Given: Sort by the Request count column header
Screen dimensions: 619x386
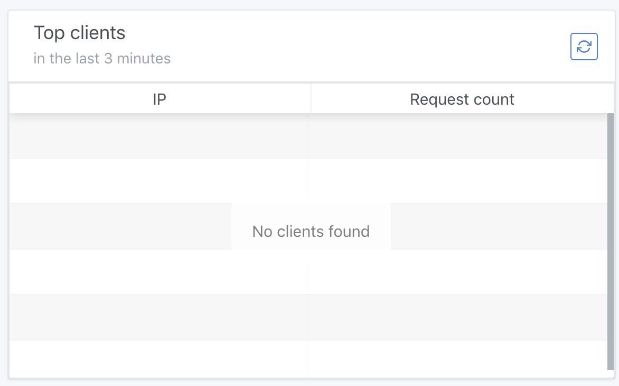Looking at the screenshot, I should coord(462,99).
